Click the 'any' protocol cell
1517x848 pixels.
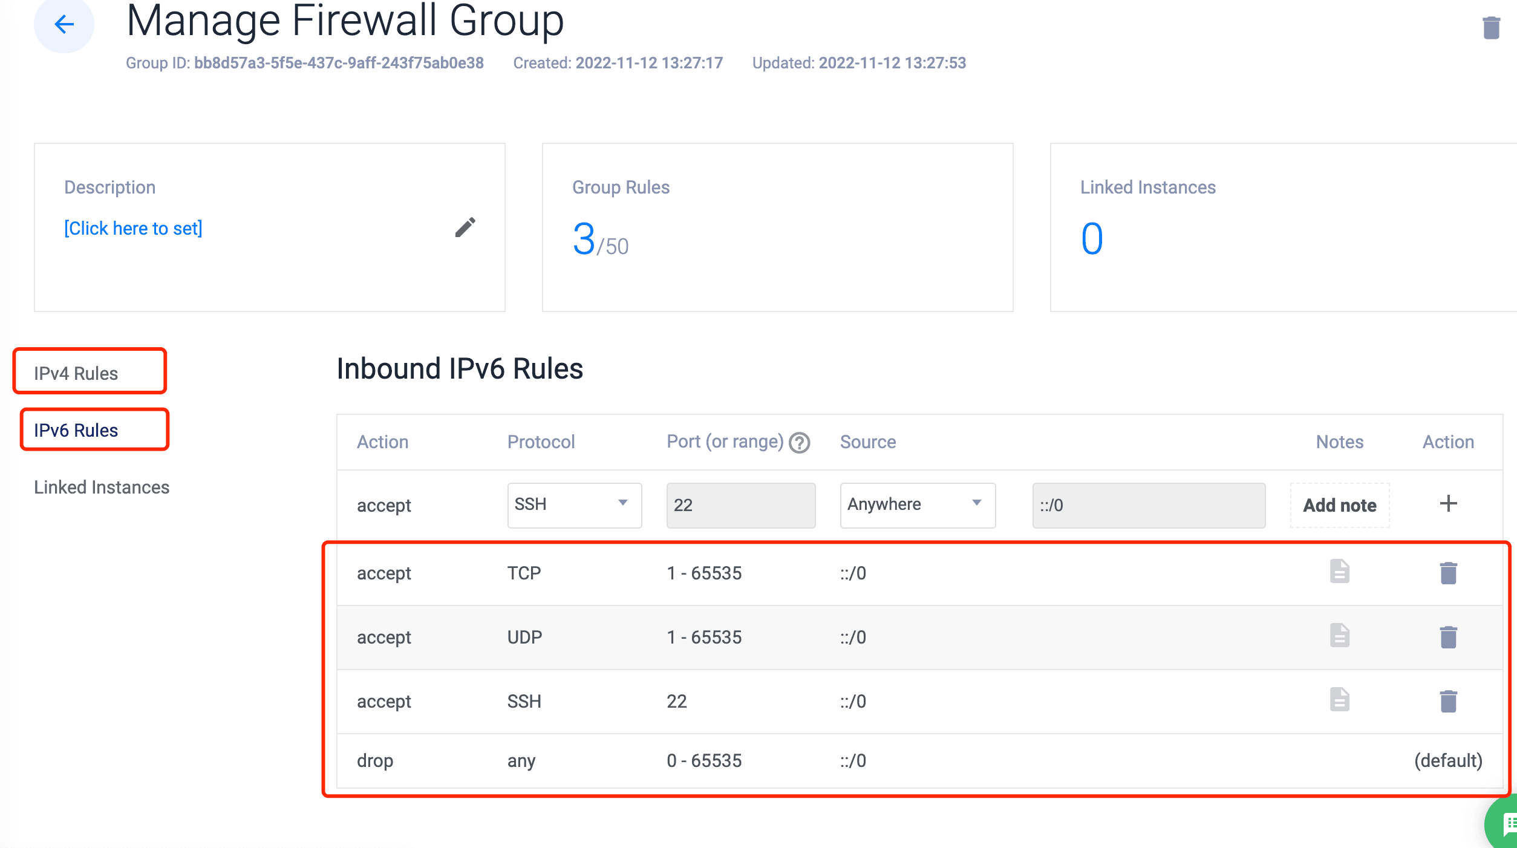click(521, 761)
